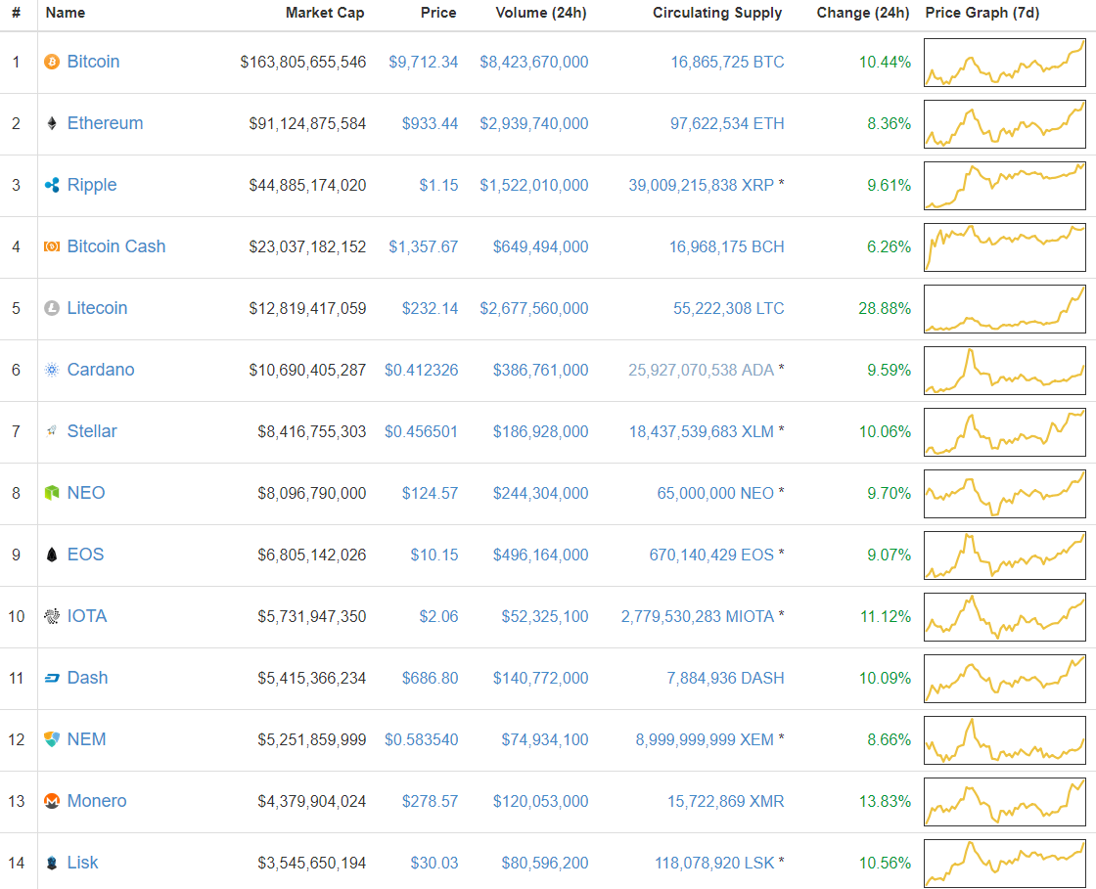The image size is (1096, 889).
Task: Click the NEM logo icon
Action: coord(52,738)
